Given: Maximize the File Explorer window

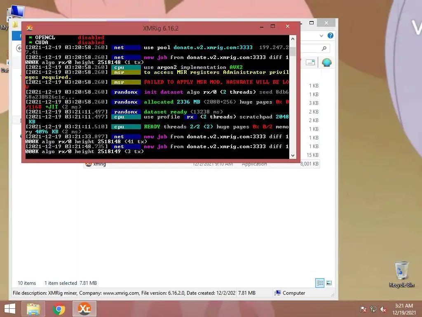Looking at the screenshot, I should coord(312,23).
